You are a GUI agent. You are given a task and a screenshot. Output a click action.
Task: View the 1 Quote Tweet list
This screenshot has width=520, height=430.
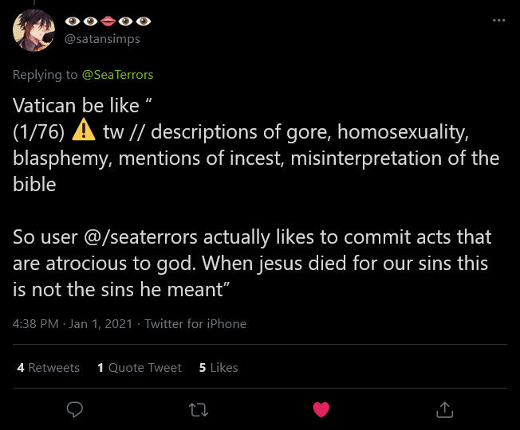click(140, 367)
